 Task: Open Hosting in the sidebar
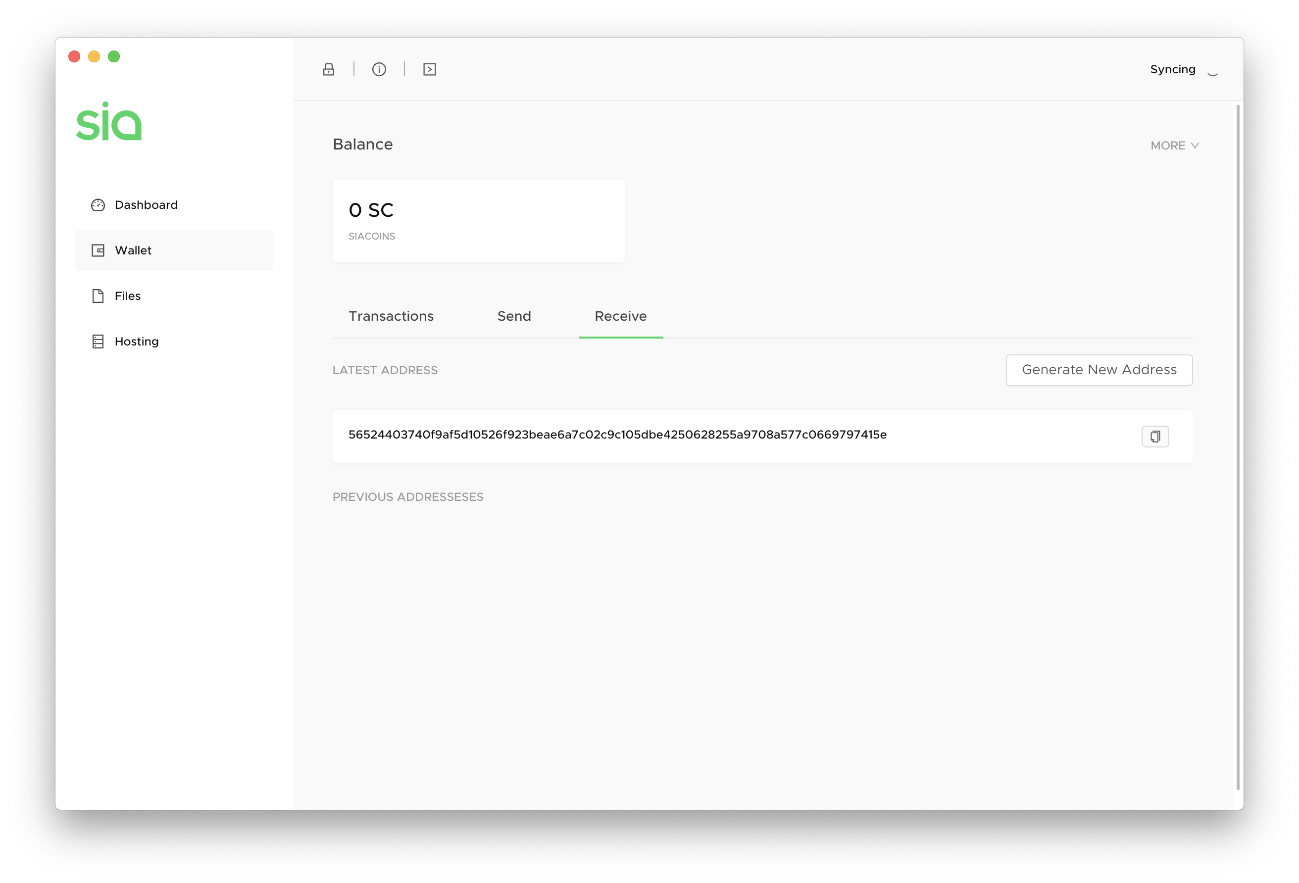coord(174,342)
